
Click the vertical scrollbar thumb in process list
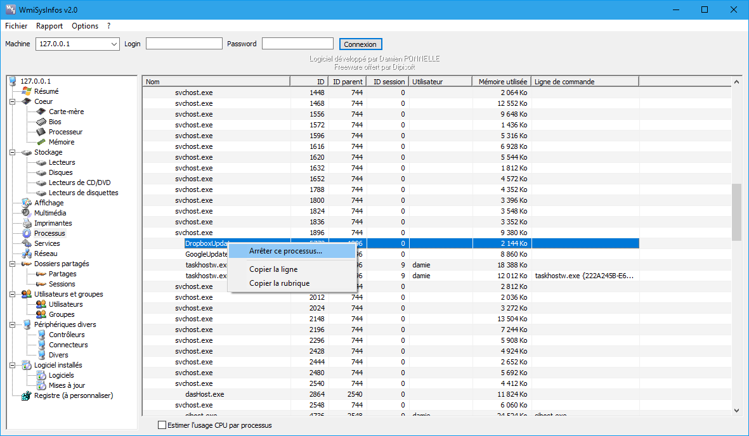pos(736,212)
